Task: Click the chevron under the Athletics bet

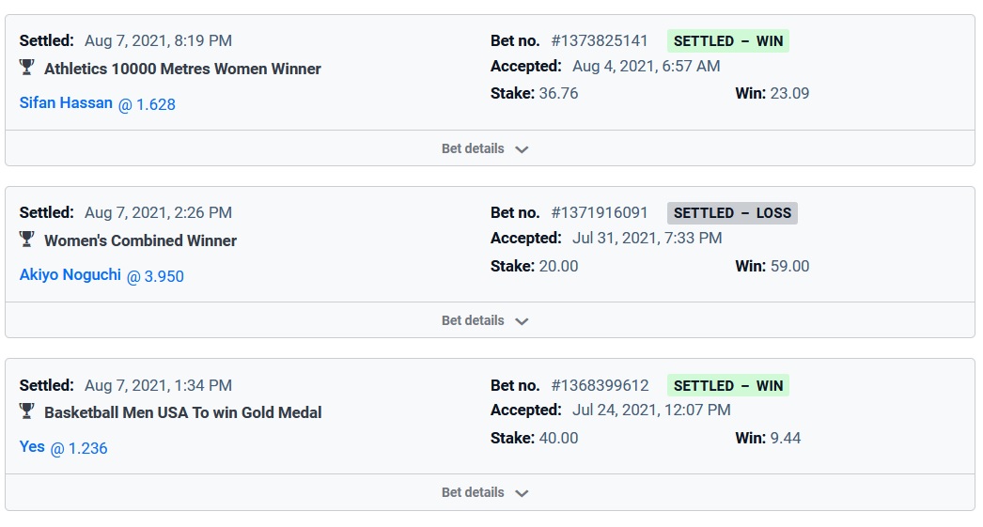Action: (523, 149)
